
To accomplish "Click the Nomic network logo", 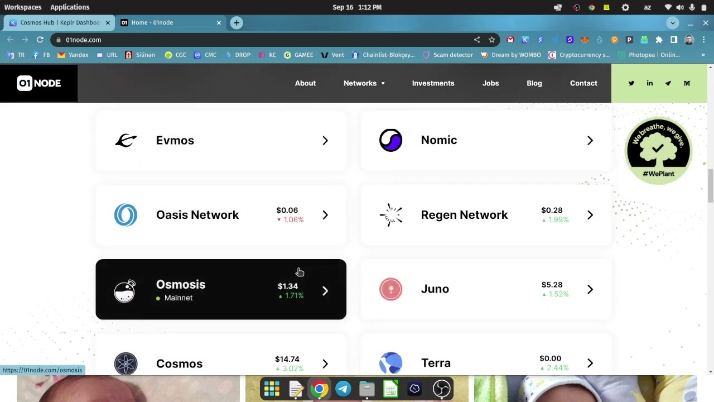I will tap(390, 140).
